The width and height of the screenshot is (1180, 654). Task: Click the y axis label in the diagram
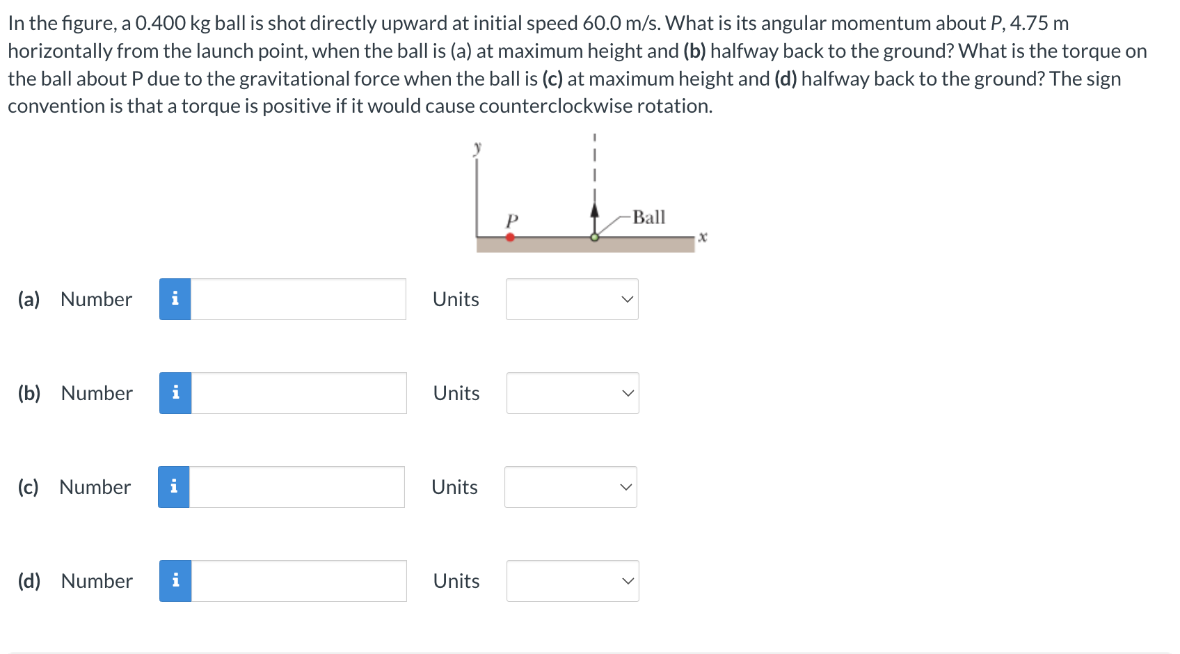click(x=477, y=147)
